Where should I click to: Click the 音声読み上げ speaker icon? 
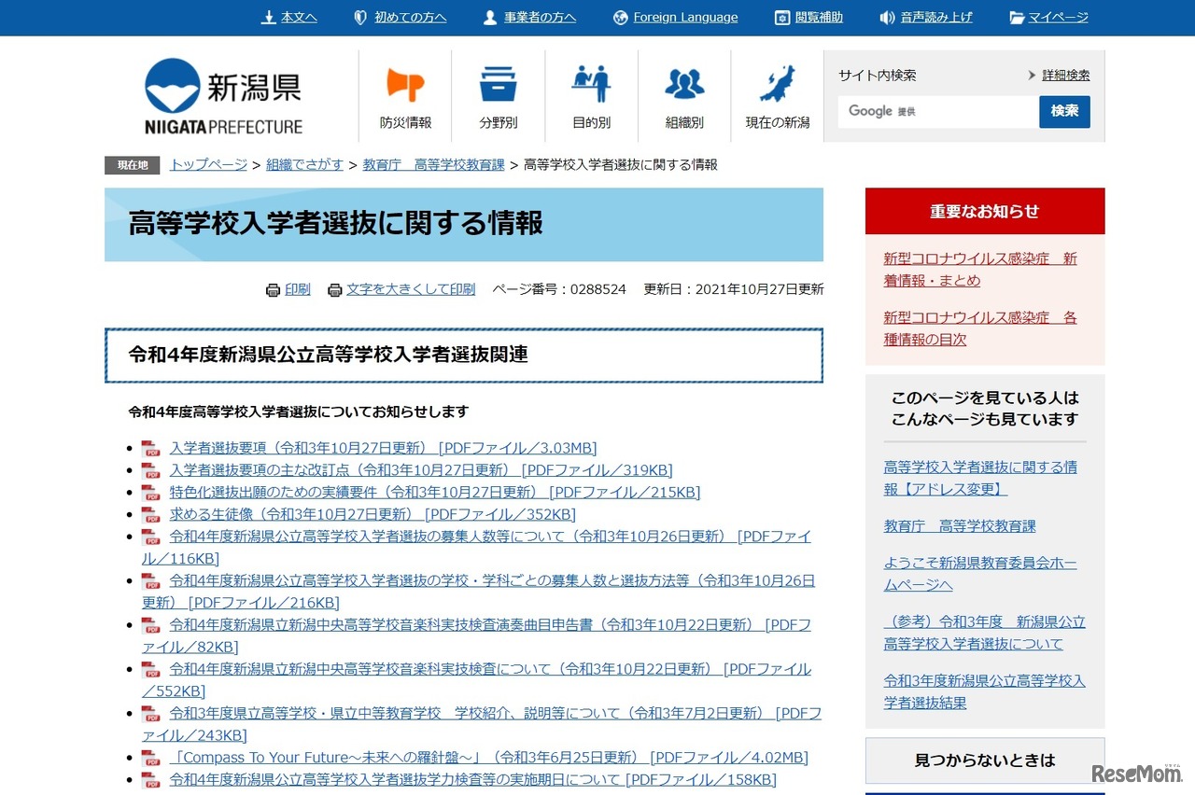(x=887, y=17)
